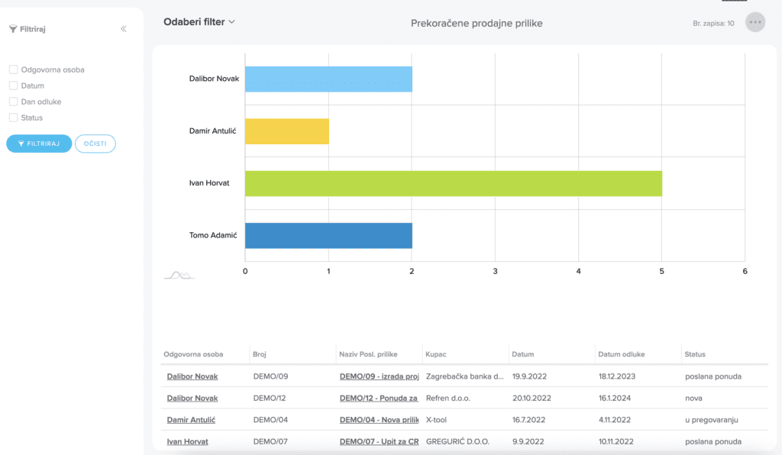782x455 pixels.
Task: Click the green Ivan Horvat bar
Action: click(x=454, y=183)
